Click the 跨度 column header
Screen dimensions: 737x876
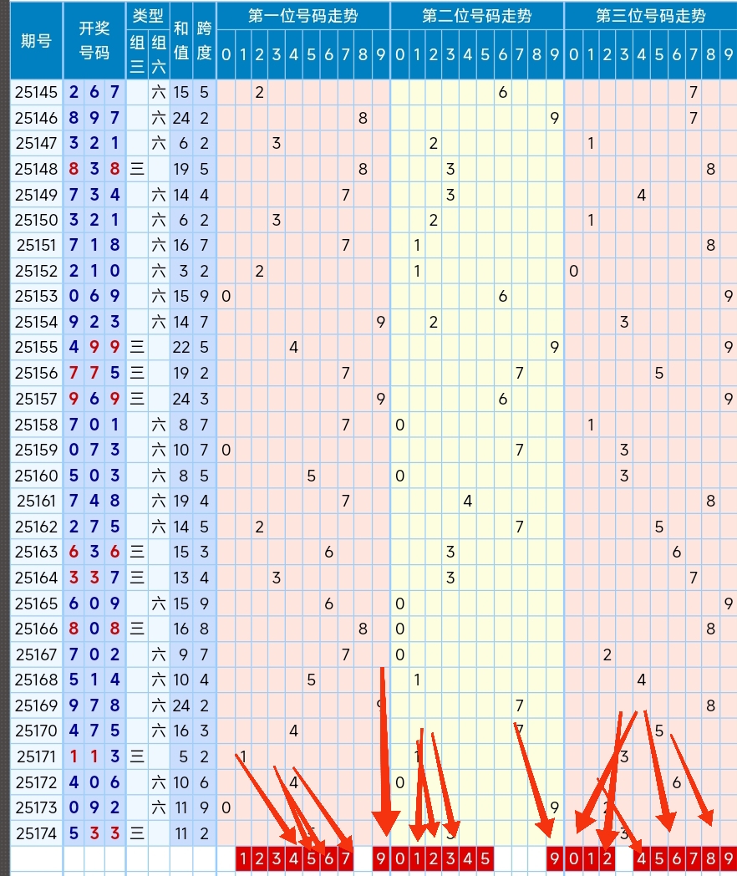pos(204,40)
